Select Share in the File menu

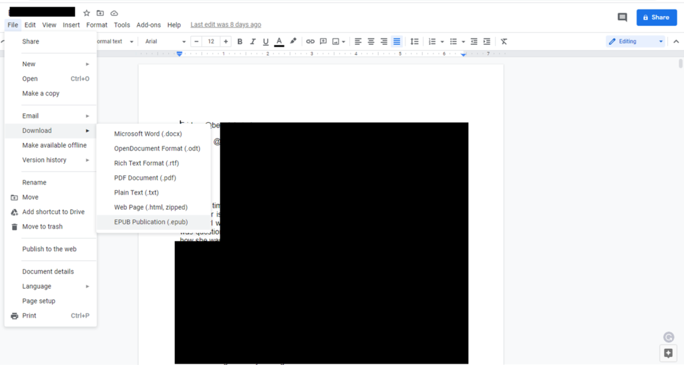pyautogui.click(x=51, y=41)
